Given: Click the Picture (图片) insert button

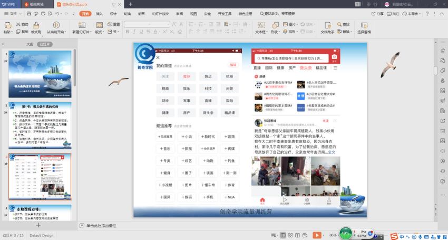Looking at the screenshot, I should coord(290,24).
